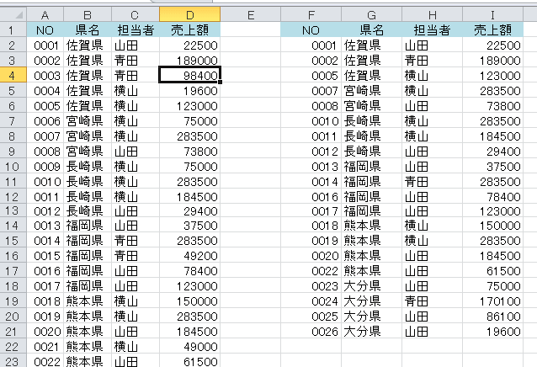This screenshot has width=537, height=367.
Task: Click empty cell E4 beside active cell
Action: click(250, 75)
